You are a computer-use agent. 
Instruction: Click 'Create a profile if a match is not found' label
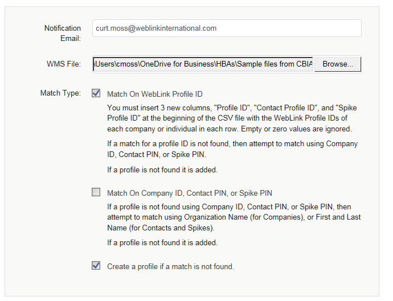pyautogui.click(x=170, y=266)
